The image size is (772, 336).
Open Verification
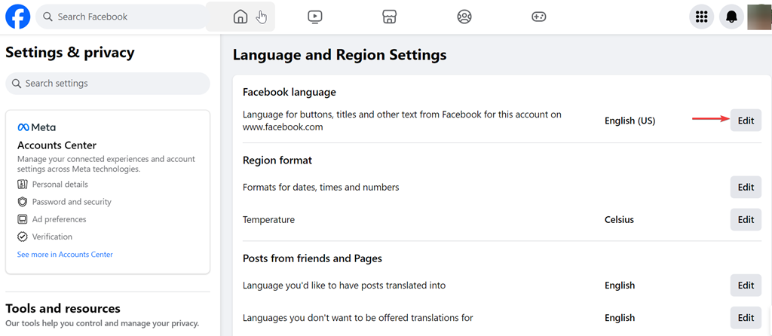[52, 237]
